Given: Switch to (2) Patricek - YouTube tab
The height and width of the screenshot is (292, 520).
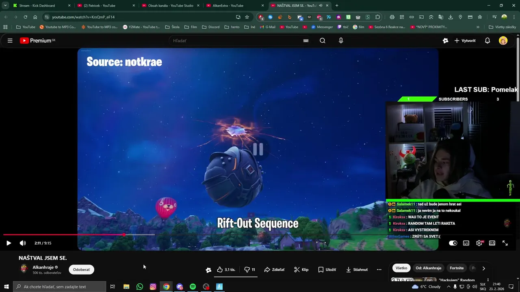Looking at the screenshot, I should (x=106, y=6).
